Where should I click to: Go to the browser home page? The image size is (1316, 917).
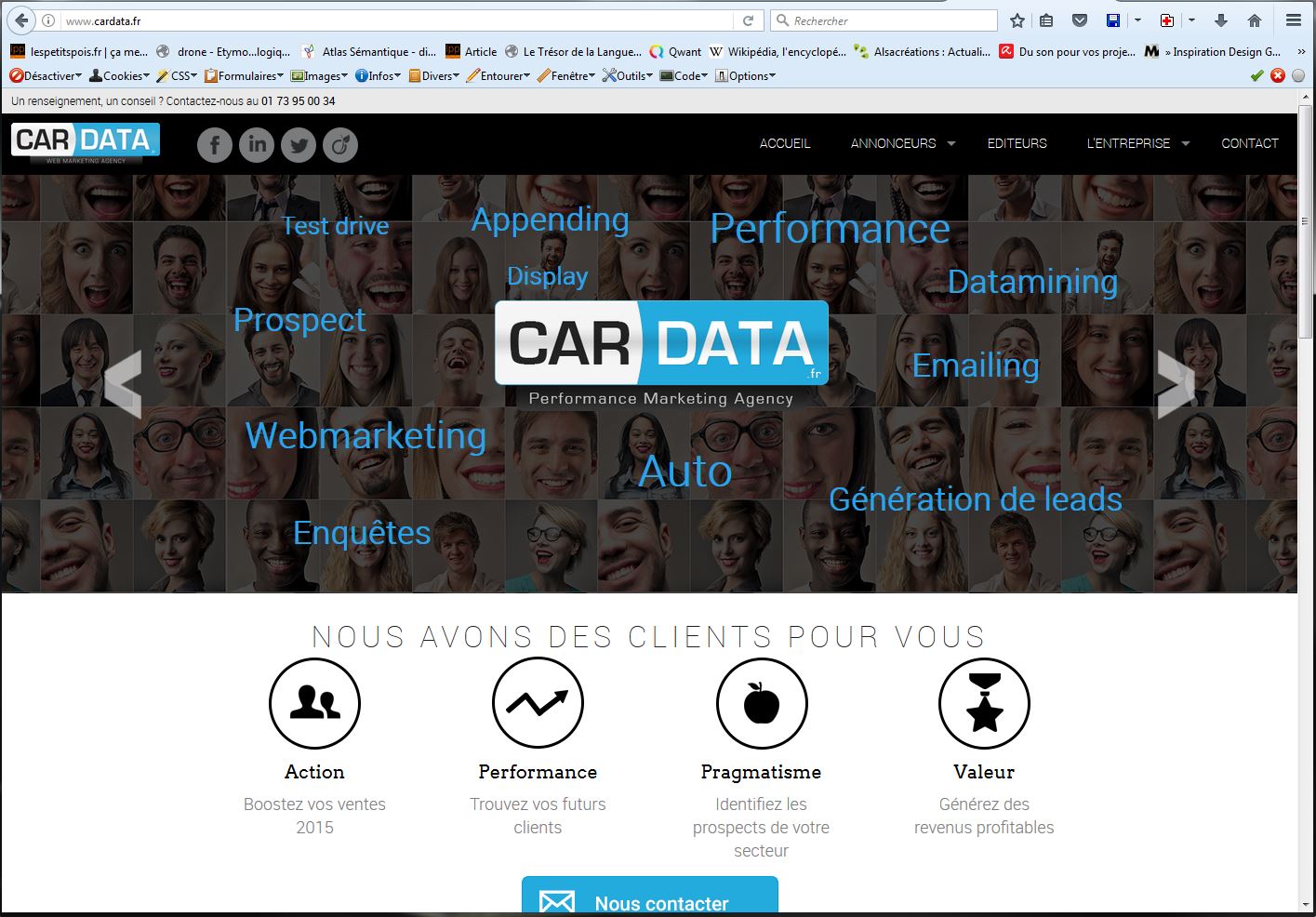[x=1255, y=20]
